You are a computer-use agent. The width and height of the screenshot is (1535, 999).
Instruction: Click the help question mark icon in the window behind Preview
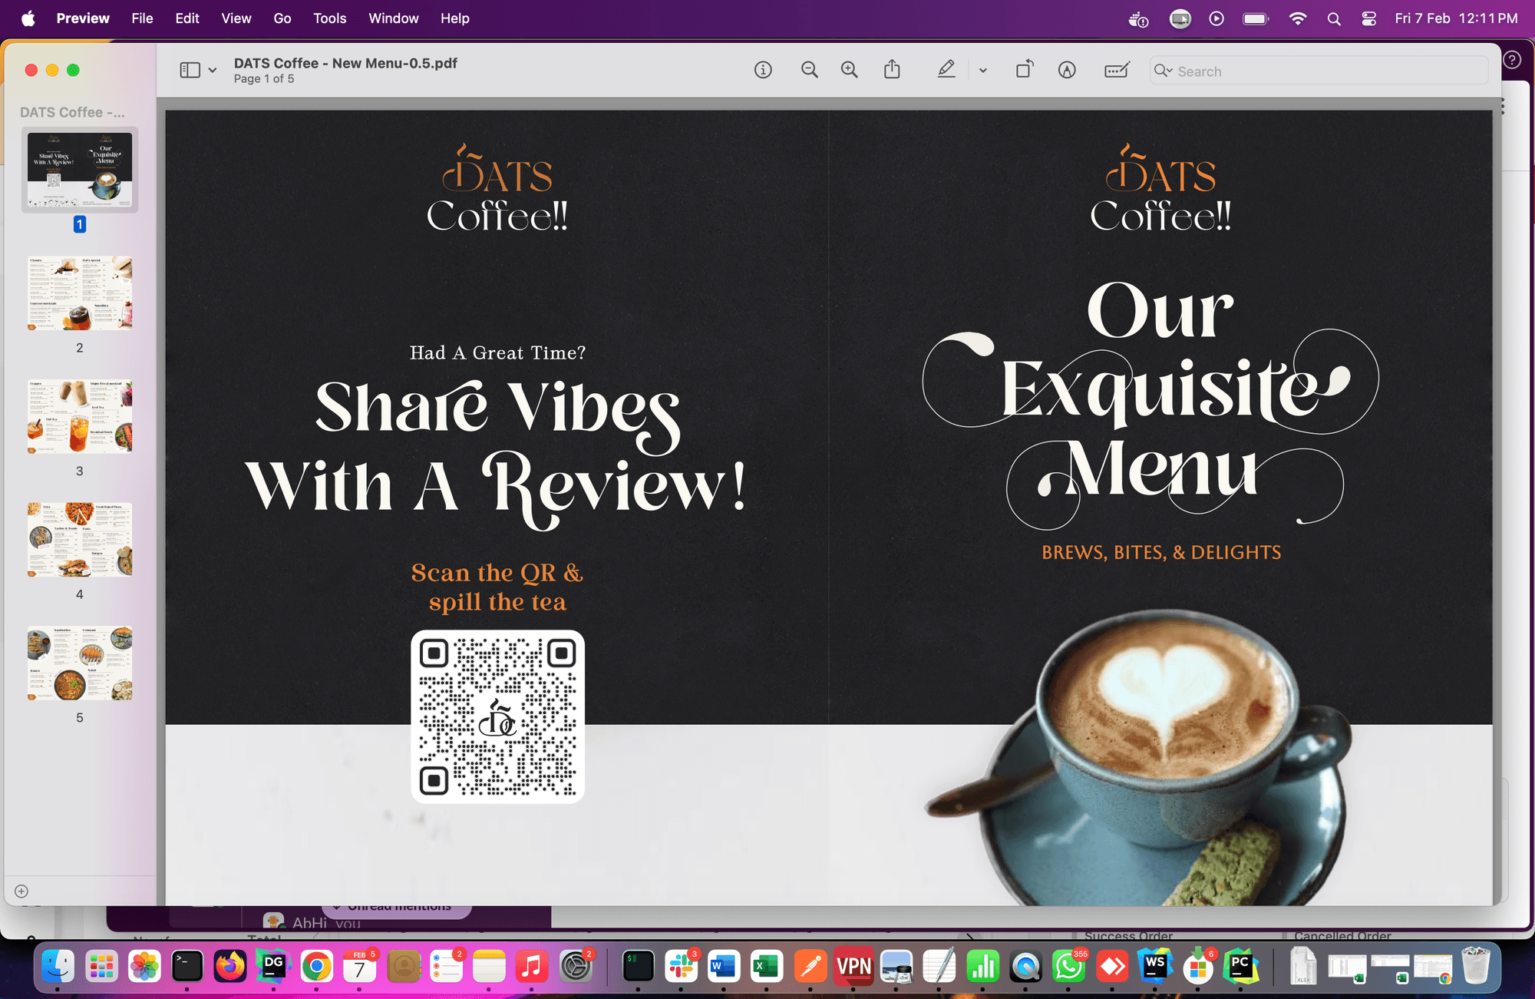[1512, 60]
